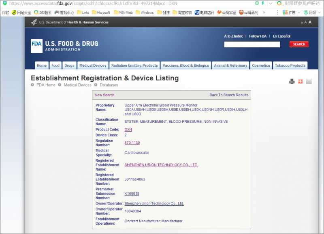
Task: Click the red share plus icon
Action: pyautogui.click(x=300, y=82)
